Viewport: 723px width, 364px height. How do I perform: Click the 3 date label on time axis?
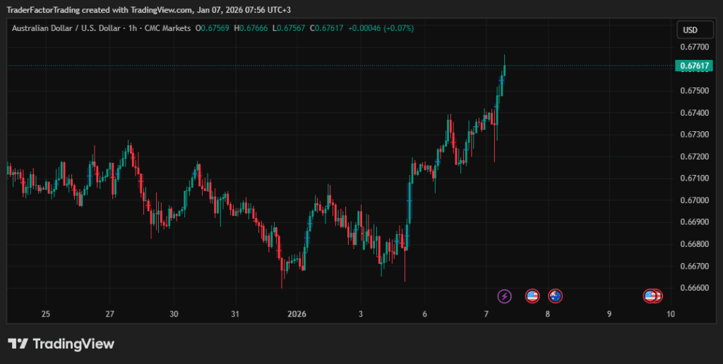[x=361, y=314]
